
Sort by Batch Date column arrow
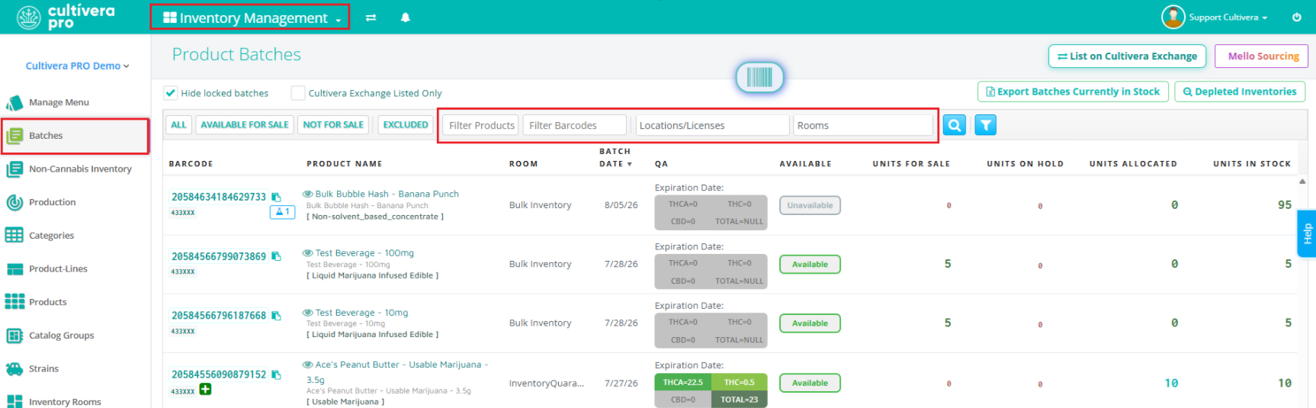coord(629,164)
